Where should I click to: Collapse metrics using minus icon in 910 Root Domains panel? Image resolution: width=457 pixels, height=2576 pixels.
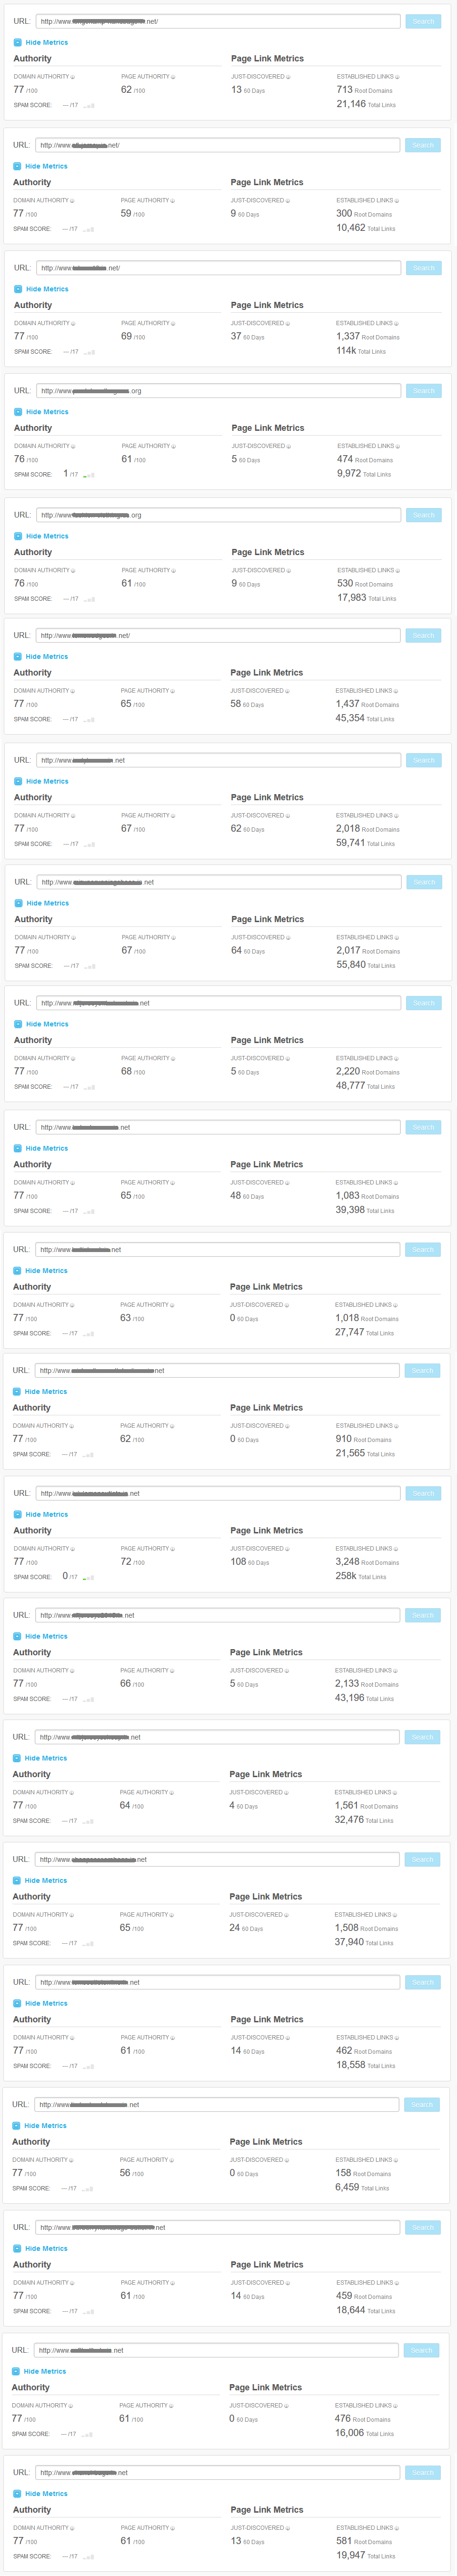point(17,1392)
